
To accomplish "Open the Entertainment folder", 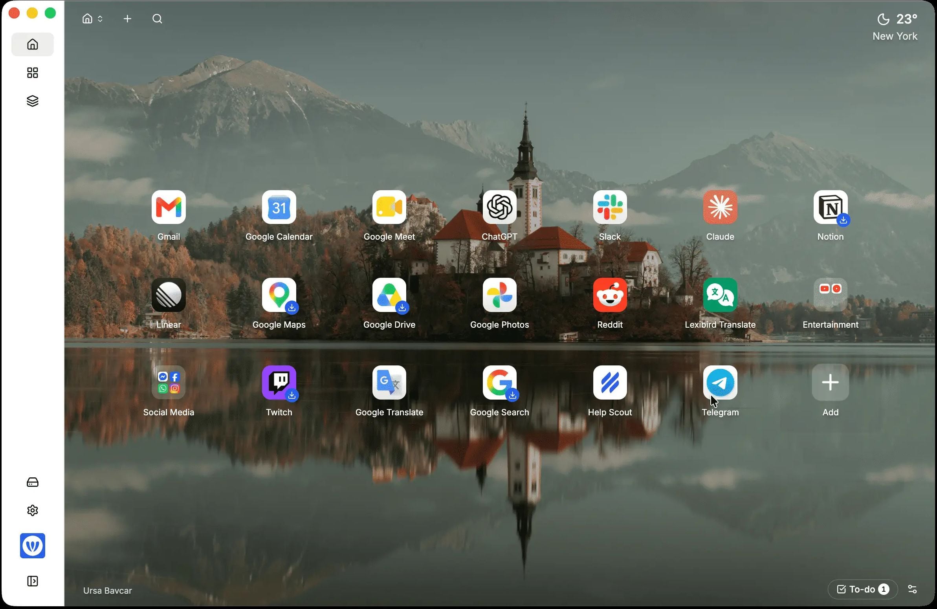I will [x=830, y=295].
